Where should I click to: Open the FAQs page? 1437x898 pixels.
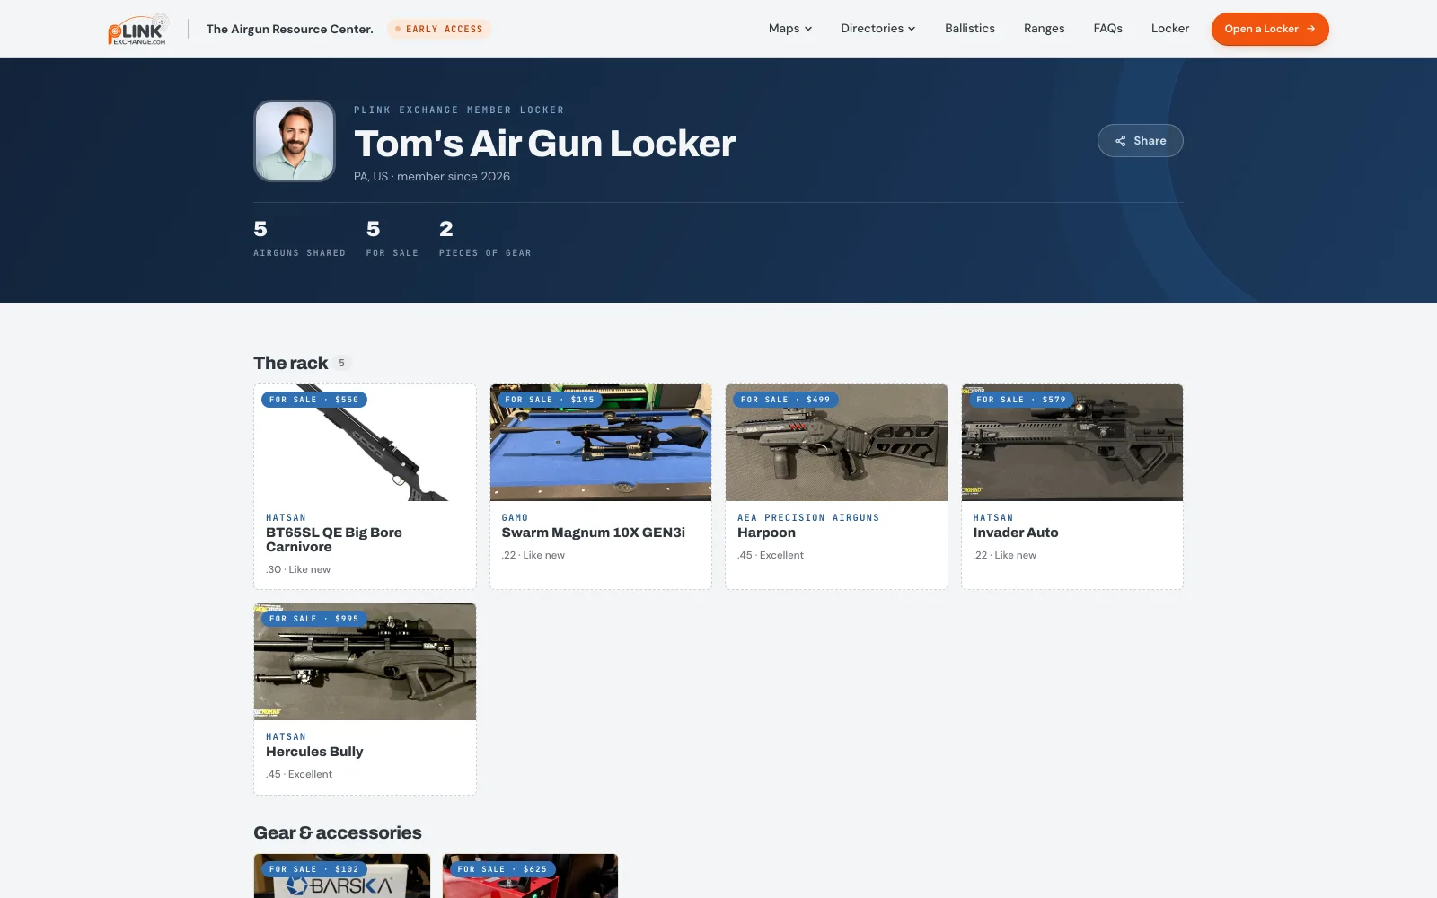(x=1108, y=29)
